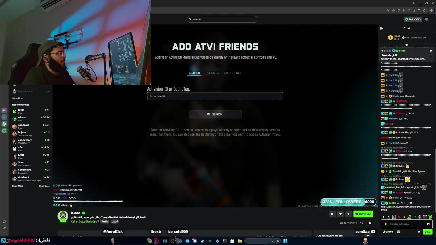
Task: Open the Odablock recommended channel
Action: 31,179
